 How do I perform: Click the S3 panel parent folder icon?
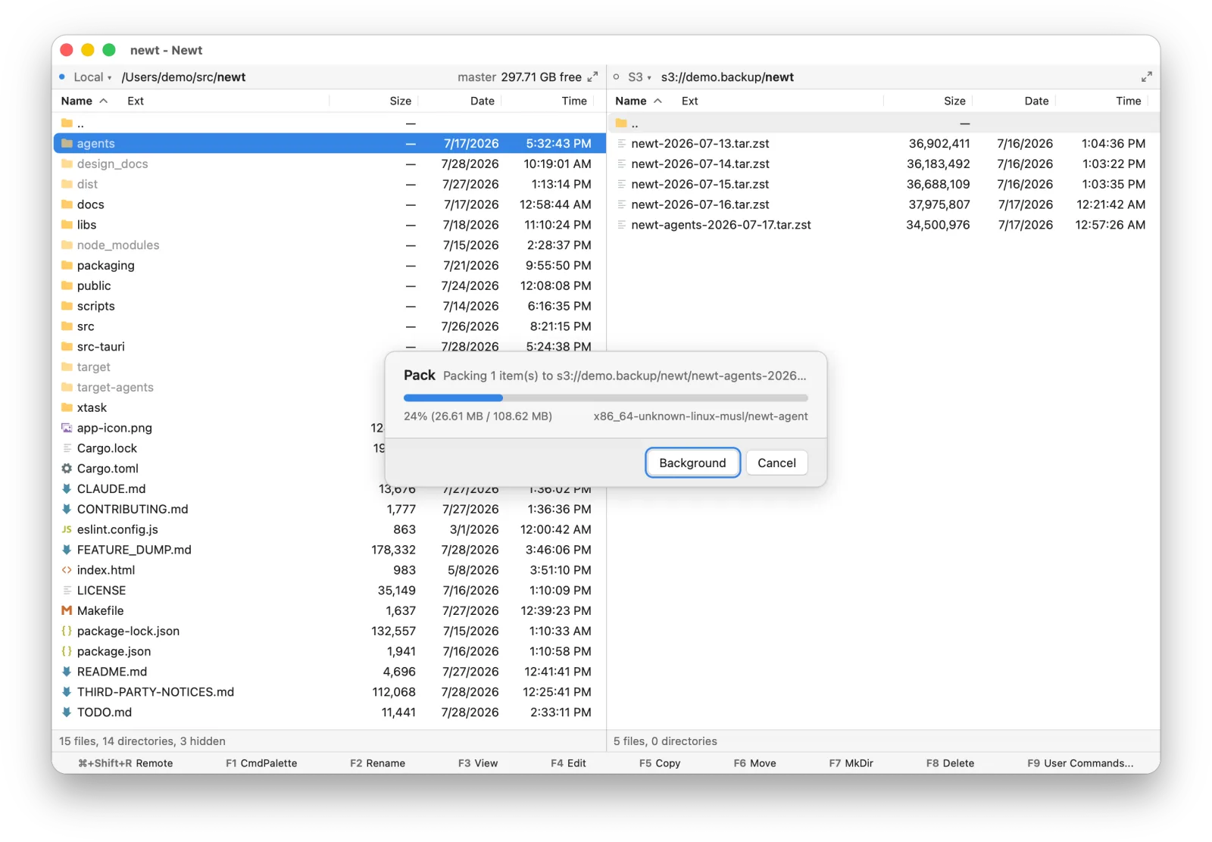coord(621,123)
